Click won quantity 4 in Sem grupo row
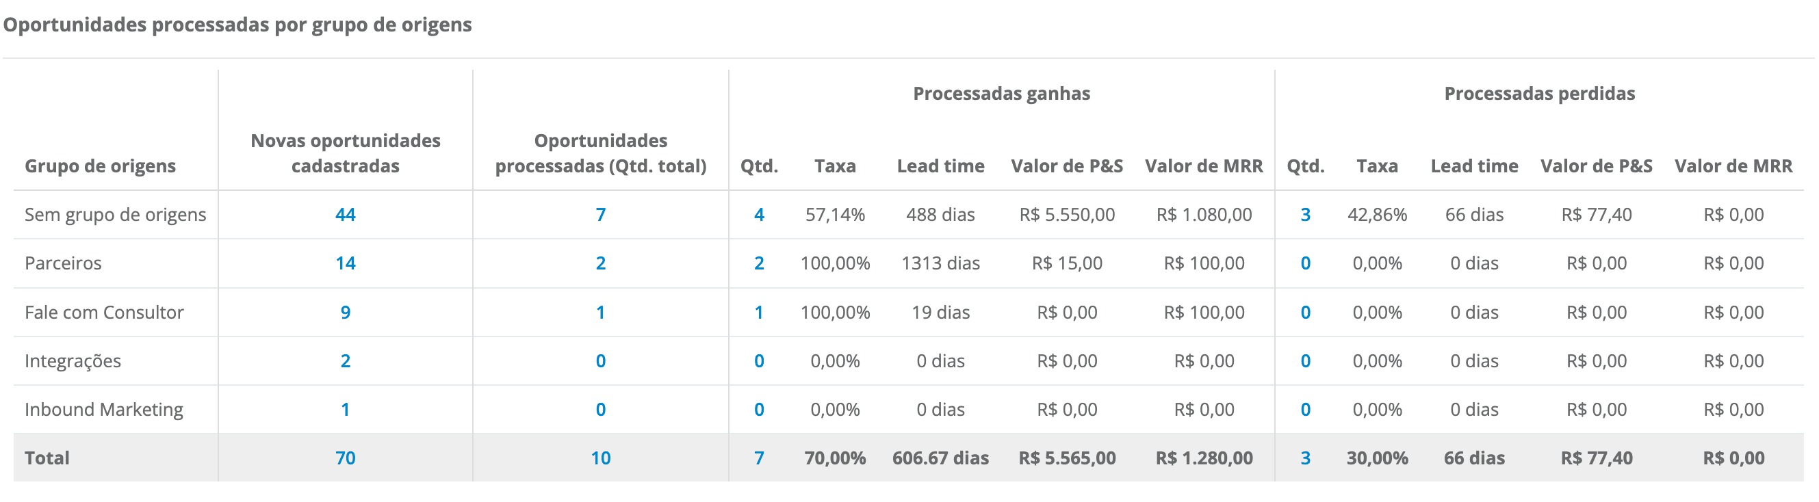 tap(759, 215)
